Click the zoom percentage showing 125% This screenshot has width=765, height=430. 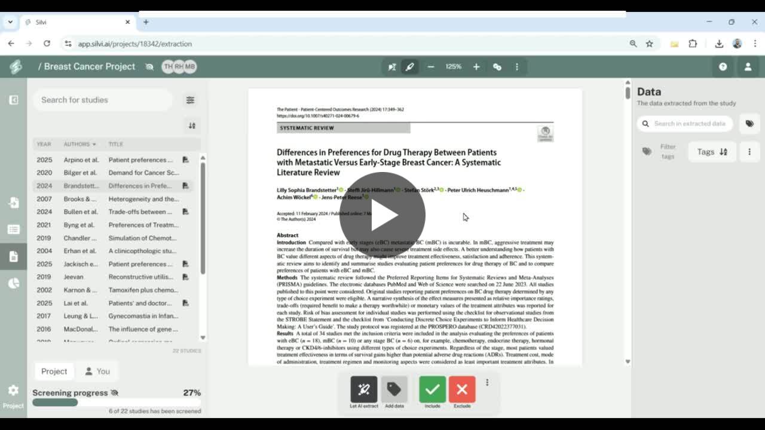click(453, 66)
